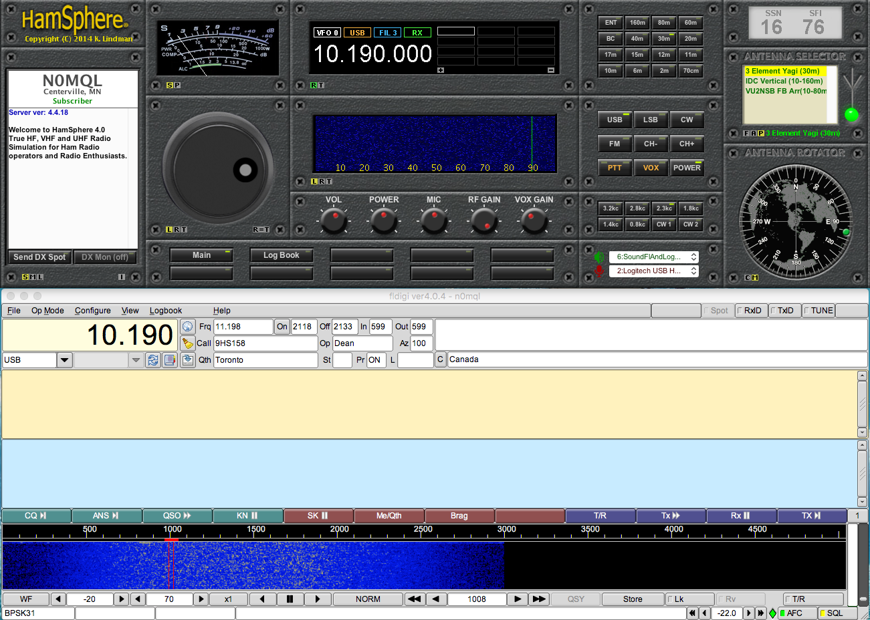The width and height of the screenshot is (870, 620).
Task: Toggle the SQL squelch button
Action: [837, 613]
